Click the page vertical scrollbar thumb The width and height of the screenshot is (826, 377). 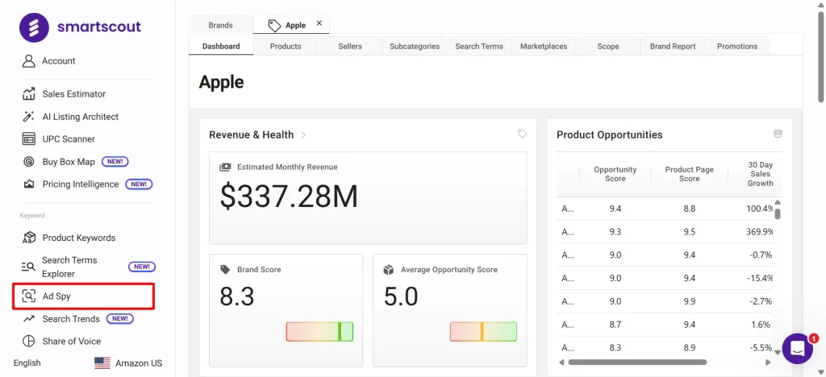coord(820,56)
